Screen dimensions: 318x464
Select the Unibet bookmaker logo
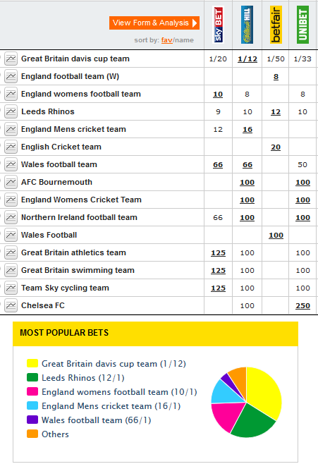coord(302,25)
